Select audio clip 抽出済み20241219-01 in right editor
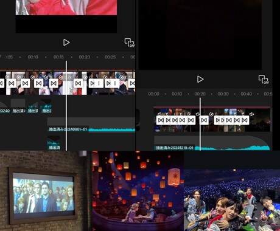The height and width of the screenshot is (231, 280). (x=212, y=143)
